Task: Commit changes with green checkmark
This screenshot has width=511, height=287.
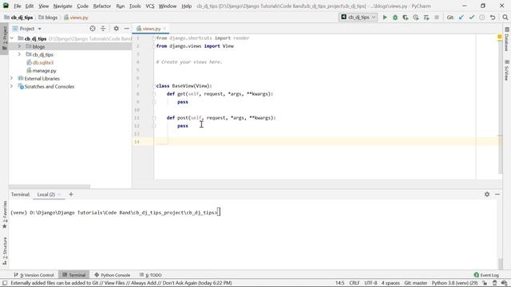Action: coord(472,18)
